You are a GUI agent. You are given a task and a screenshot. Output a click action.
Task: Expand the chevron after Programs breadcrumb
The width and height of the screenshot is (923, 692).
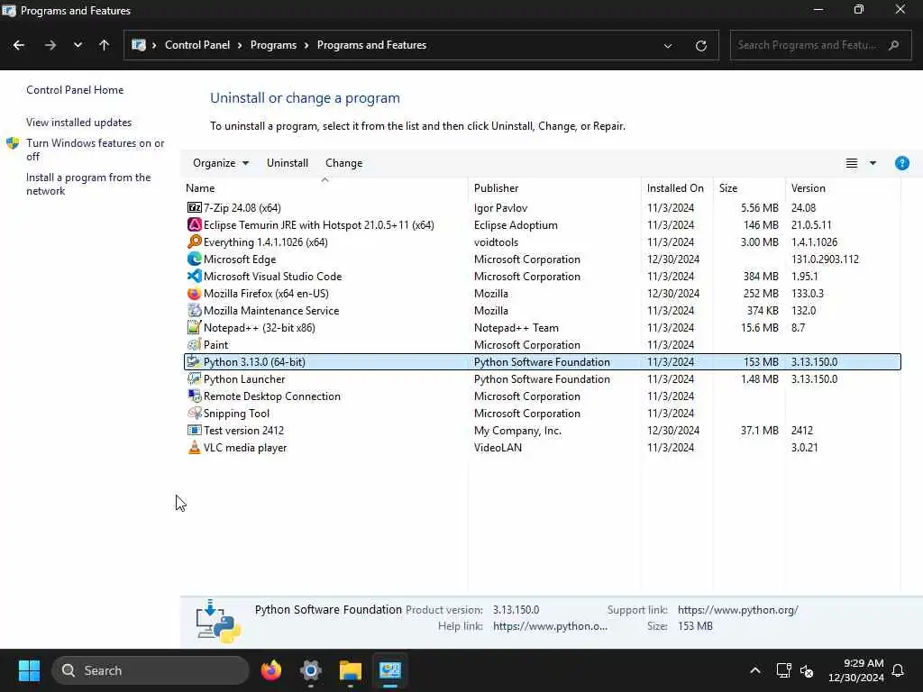(x=306, y=45)
